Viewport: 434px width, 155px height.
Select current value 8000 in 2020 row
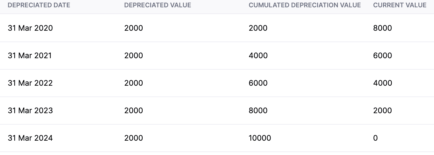click(382, 28)
